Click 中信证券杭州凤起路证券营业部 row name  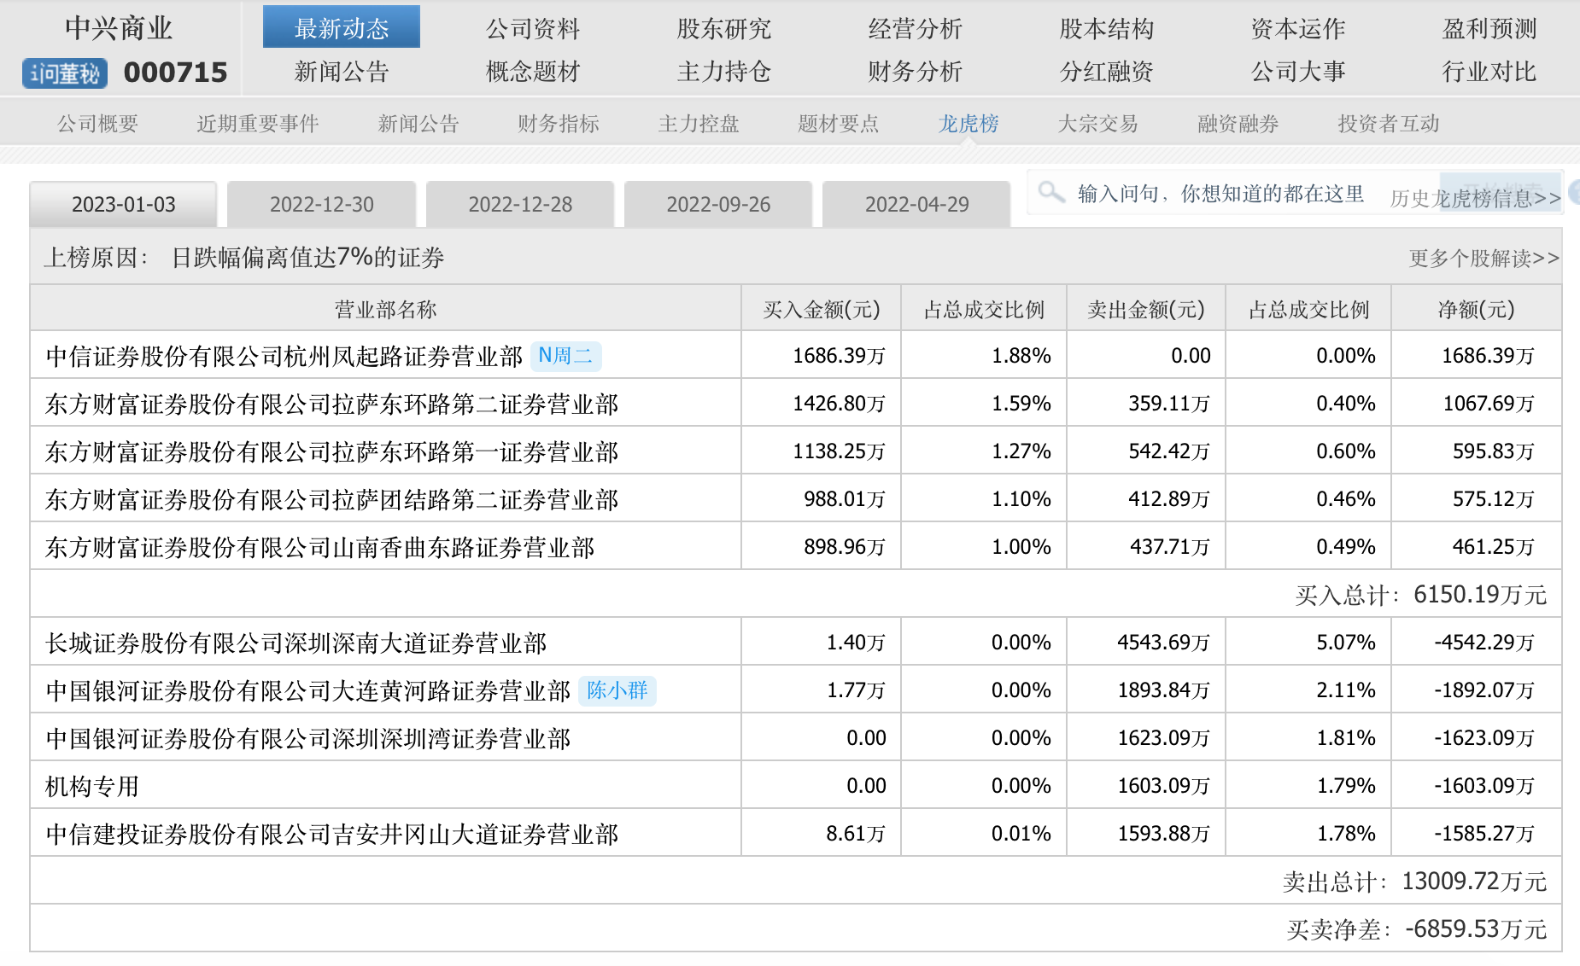[284, 356]
